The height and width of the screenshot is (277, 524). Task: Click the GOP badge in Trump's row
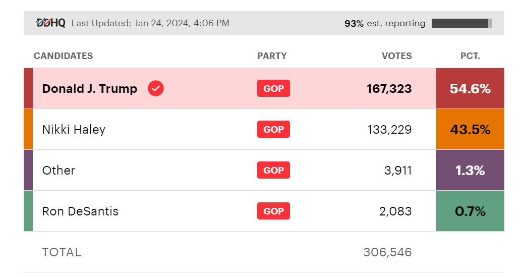(273, 89)
